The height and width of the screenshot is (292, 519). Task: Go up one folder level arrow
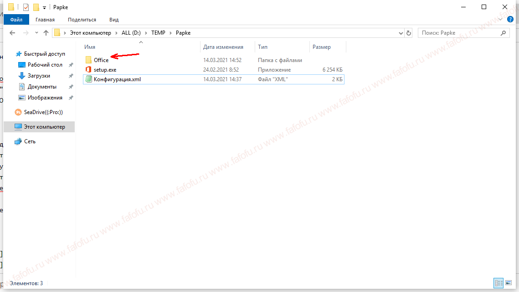tap(46, 33)
